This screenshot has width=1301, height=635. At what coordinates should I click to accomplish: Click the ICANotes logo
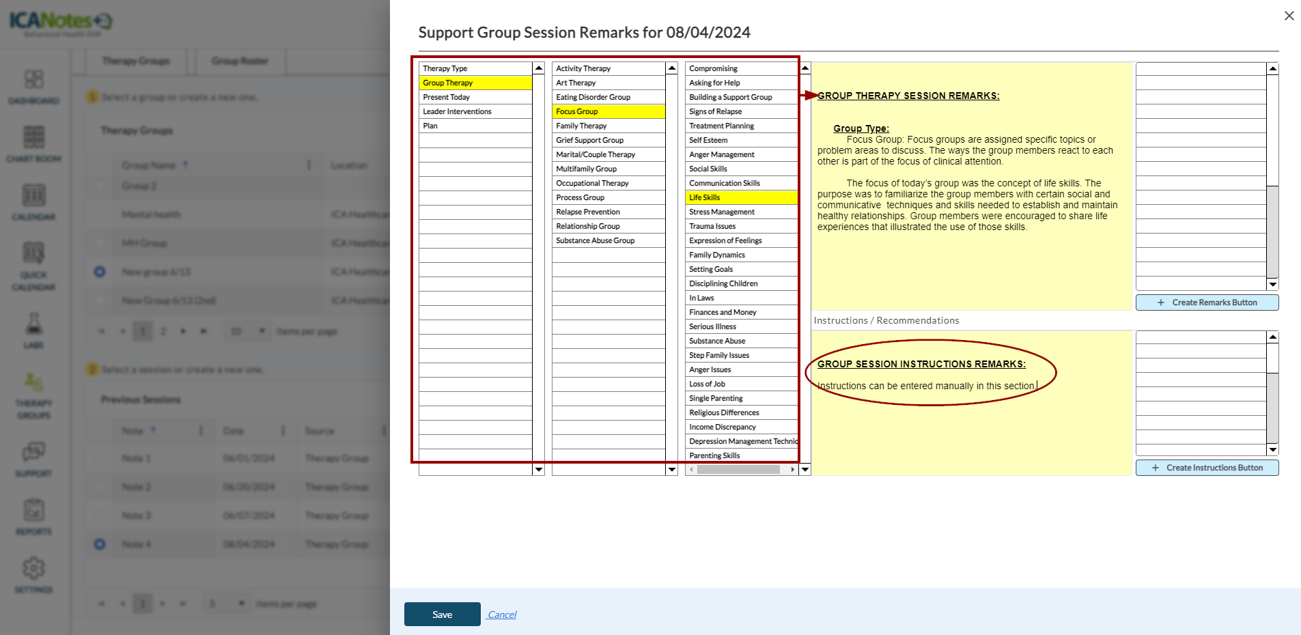[60, 23]
